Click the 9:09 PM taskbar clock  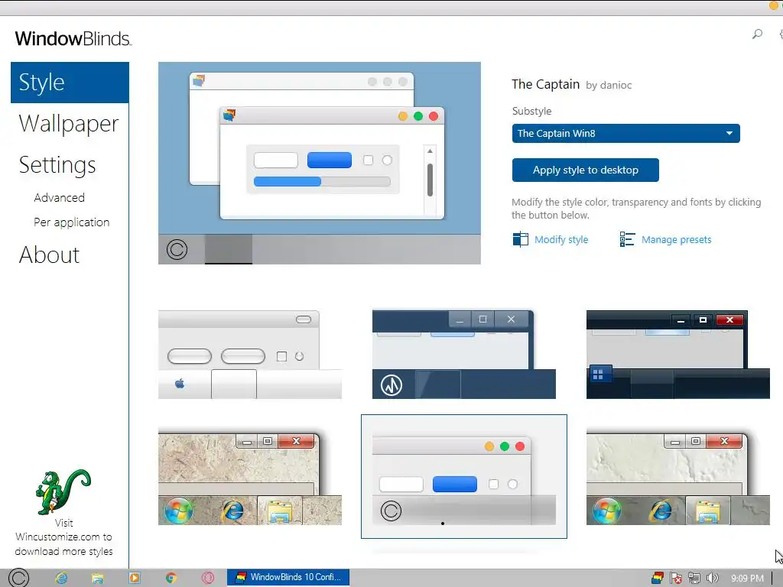(x=747, y=578)
